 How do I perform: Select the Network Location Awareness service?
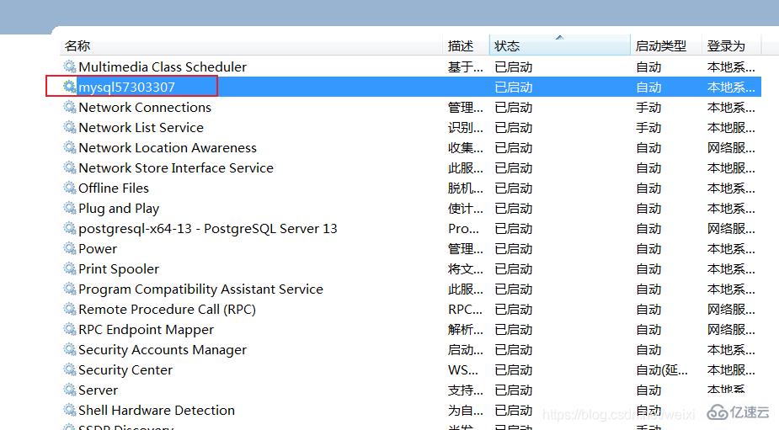point(168,148)
